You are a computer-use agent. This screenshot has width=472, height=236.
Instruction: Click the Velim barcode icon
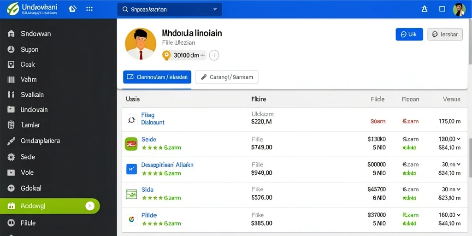[11, 79]
